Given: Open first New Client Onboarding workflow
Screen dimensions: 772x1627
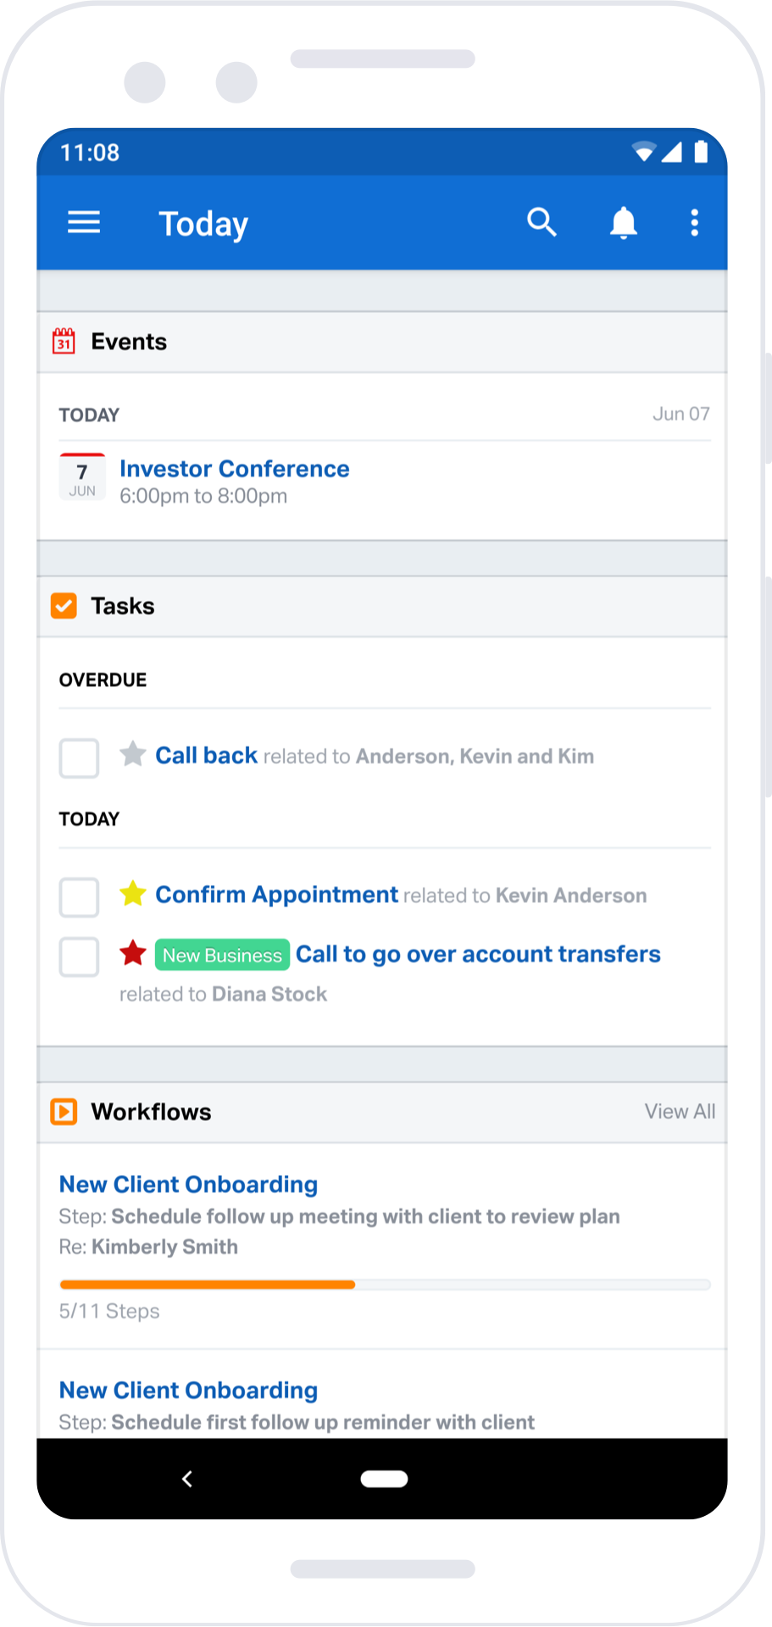Looking at the screenshot, I should pyautogui.click(x=188, y=1184).
